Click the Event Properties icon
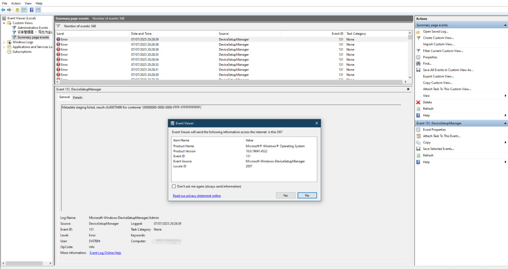Screen dimensions: 508x269 click(x=418, y=130)
